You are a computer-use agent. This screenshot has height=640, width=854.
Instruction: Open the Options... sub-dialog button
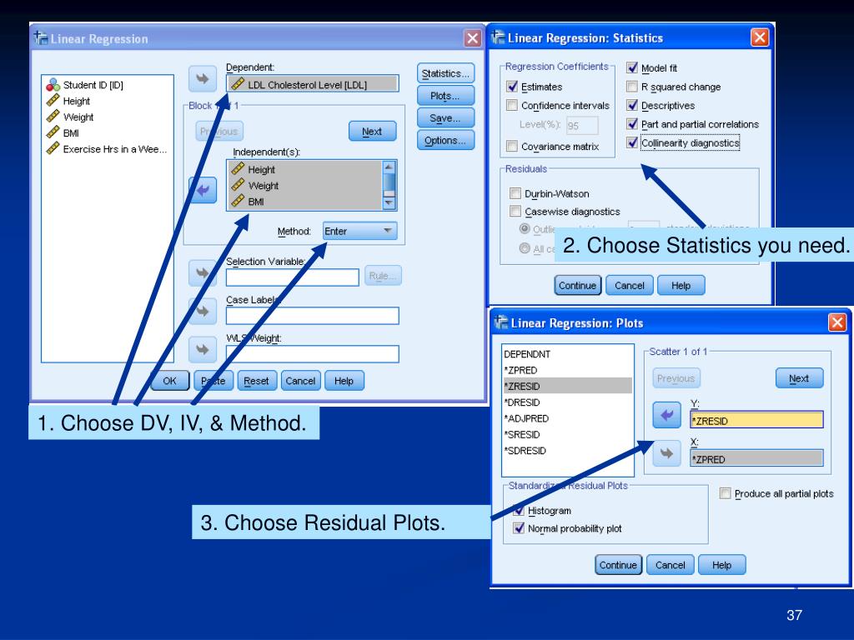coord(445,140)
